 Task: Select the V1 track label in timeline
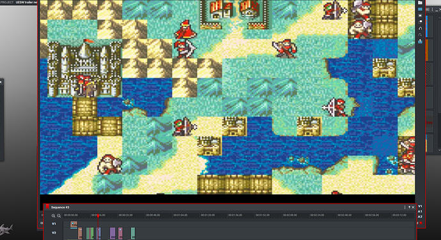point(54,223)
